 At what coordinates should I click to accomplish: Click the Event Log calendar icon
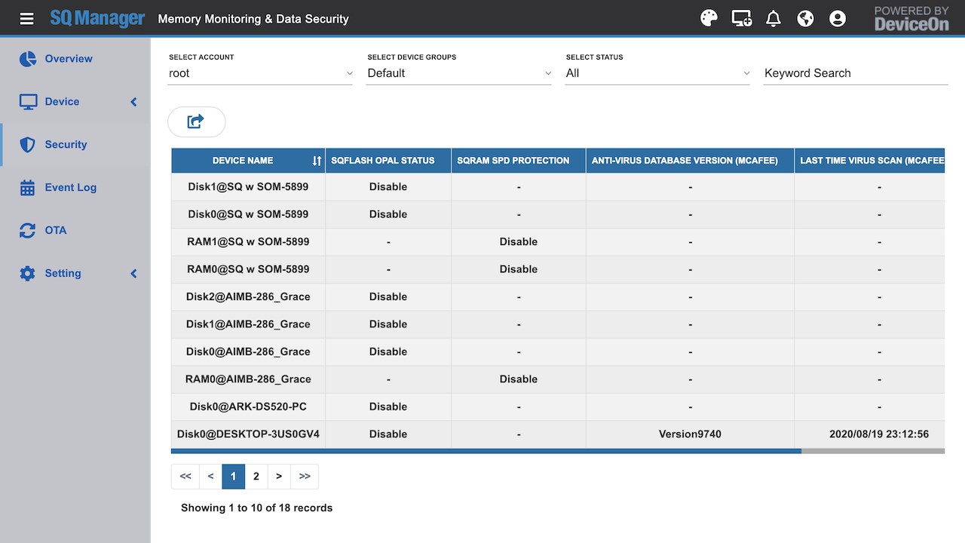(28, 188)
